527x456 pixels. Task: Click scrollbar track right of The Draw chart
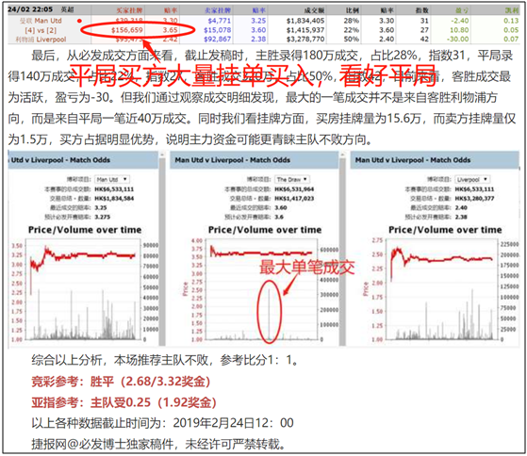click(342, 252)
